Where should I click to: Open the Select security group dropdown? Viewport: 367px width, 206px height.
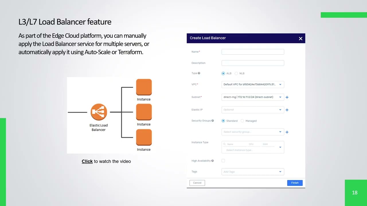click(253, 132)
